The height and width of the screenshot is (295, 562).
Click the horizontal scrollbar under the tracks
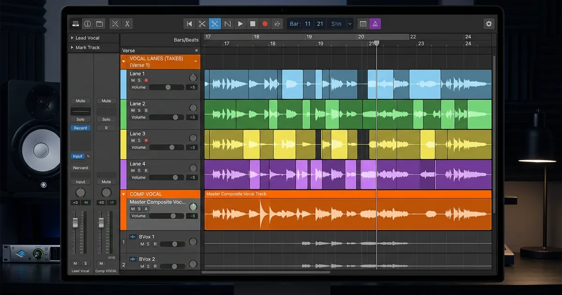pos(266,272)
